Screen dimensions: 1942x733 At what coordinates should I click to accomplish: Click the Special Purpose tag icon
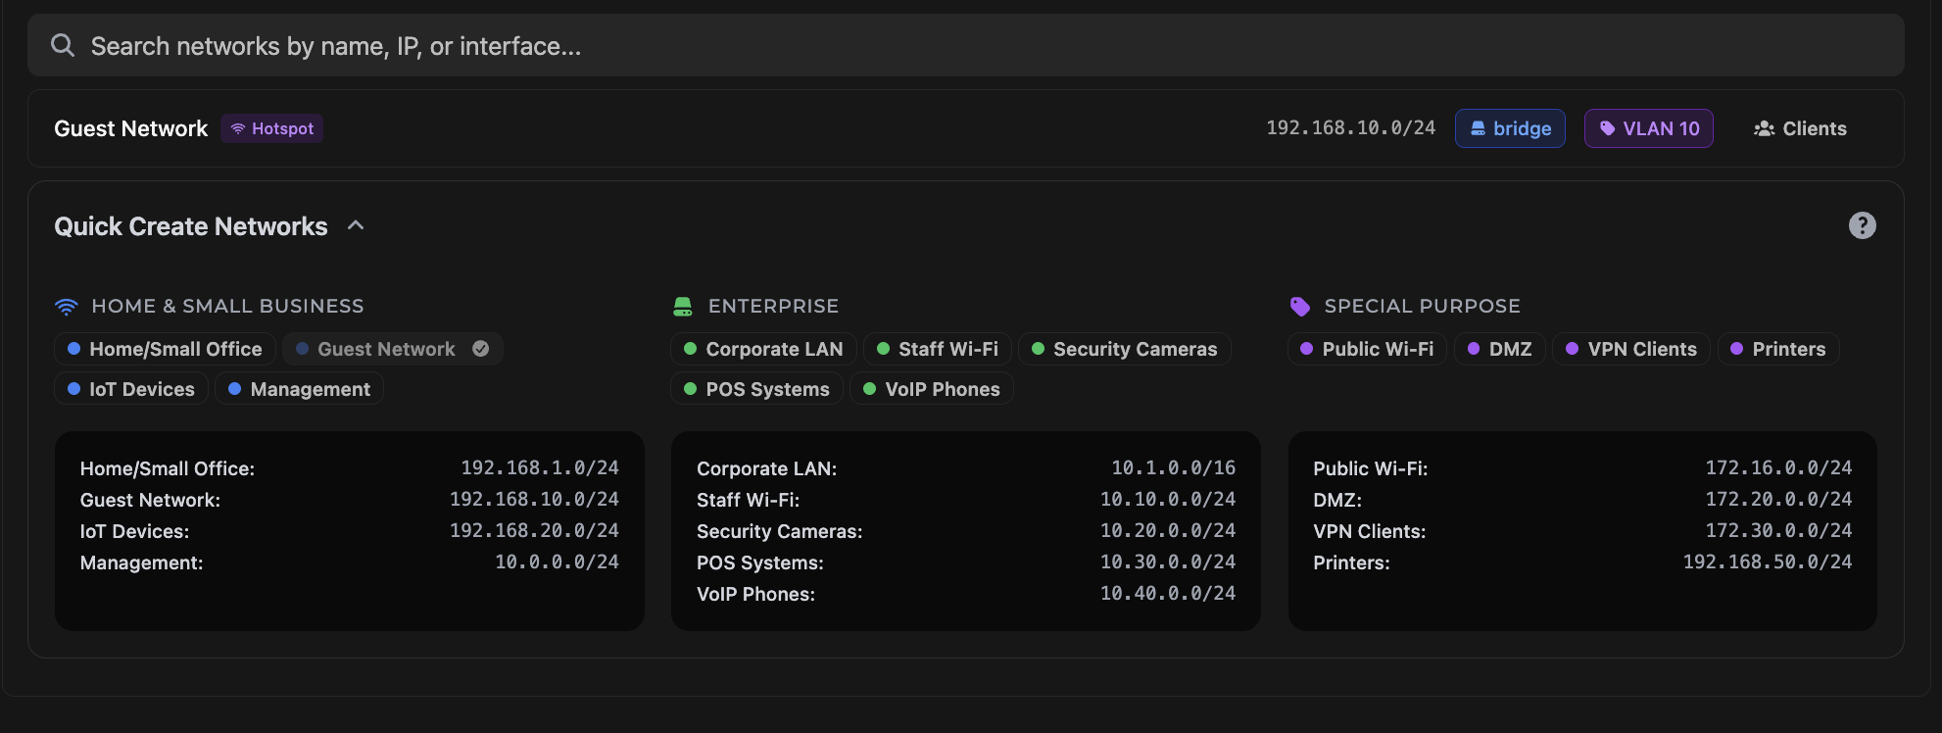click(x=1300, y=307)
